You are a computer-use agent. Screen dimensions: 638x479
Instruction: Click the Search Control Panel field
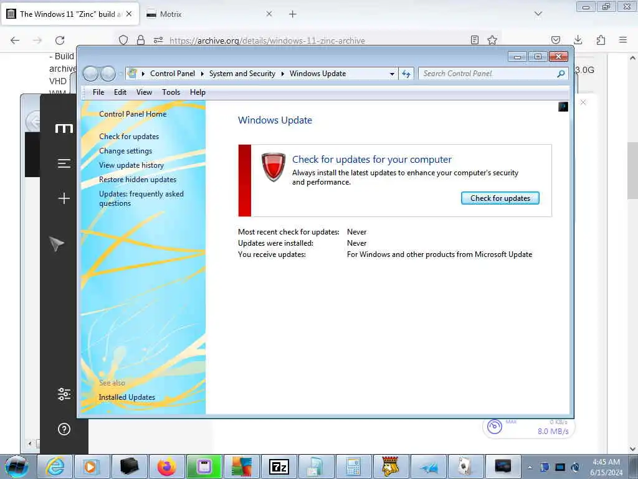click(x=488, y=74)
